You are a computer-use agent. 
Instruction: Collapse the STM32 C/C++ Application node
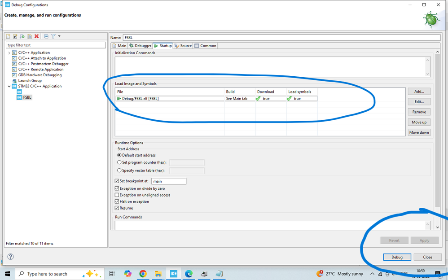pyautogui.click(x=9, y=86)
